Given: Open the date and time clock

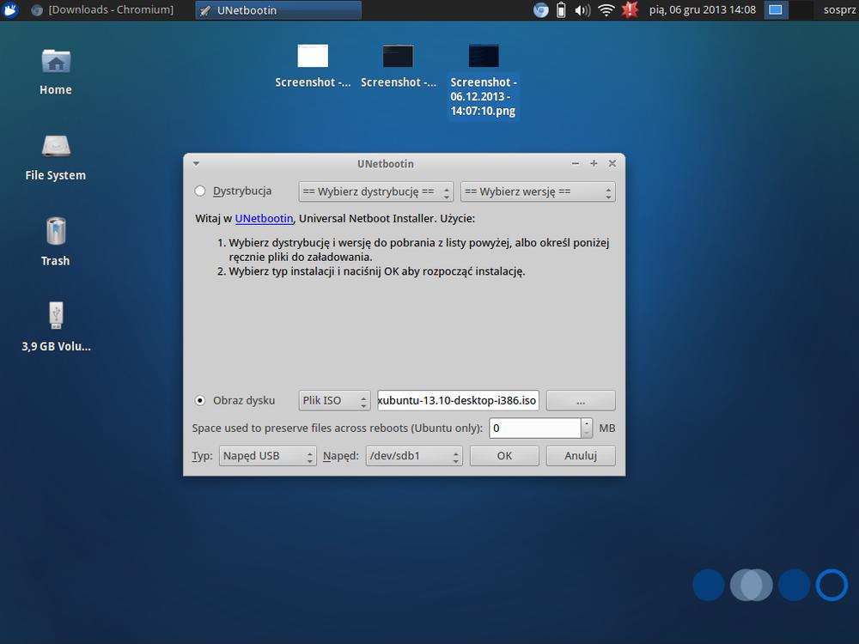Looking at the screenshot, I should pyautogui.click(x=703, y=9).
